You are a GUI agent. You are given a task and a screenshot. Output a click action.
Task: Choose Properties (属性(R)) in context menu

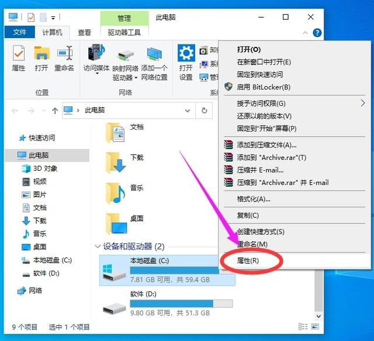(x=295, y=261)
